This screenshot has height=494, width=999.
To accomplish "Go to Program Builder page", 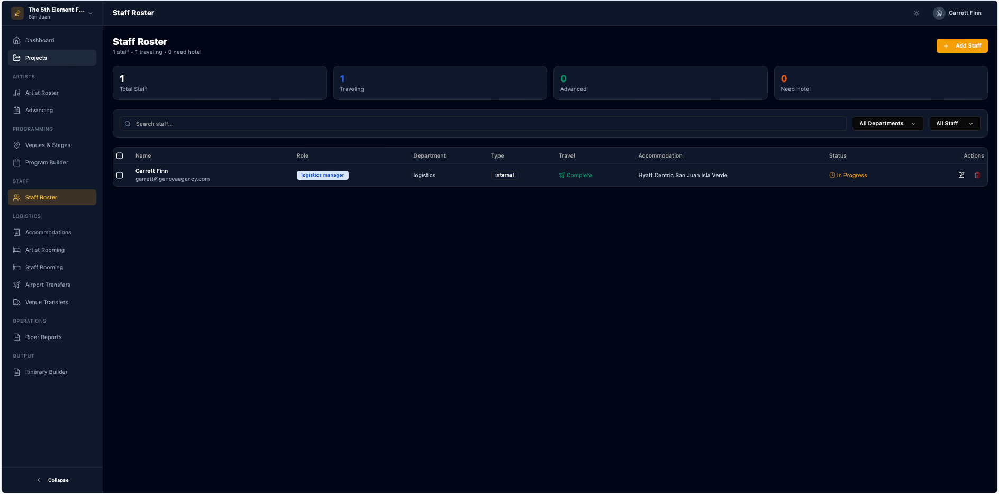I will [x=47, y=163].
